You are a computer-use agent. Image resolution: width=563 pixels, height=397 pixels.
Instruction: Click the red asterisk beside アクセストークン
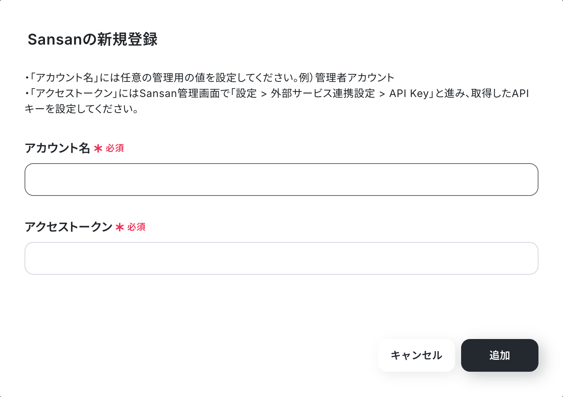click(x=119, y=227)
